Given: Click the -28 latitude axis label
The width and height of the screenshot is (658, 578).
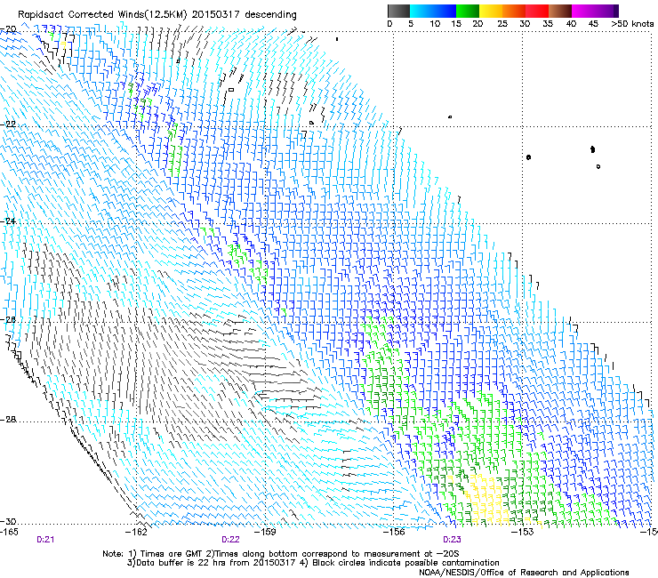Looking at the screenshot, I should pyautogui.click(x=9, y=420).
